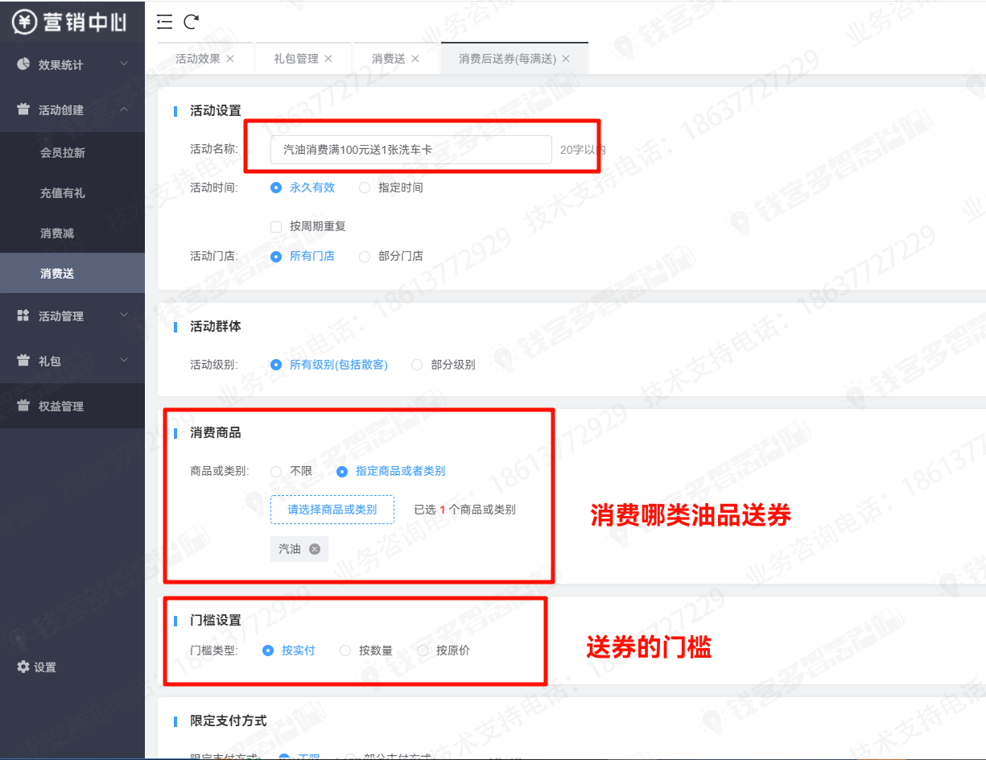Close the 消费后送券(每满送) tab
The height and width of the screenshot is (760, 986).
tap(566, 59)
